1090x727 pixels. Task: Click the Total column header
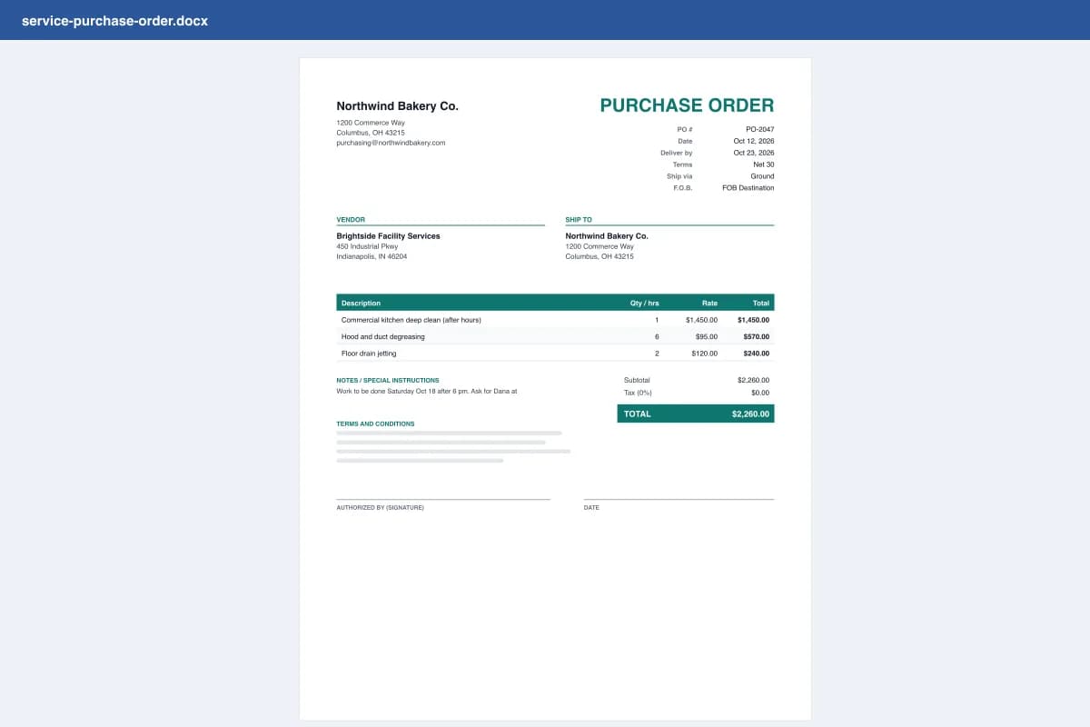point(761,303)
